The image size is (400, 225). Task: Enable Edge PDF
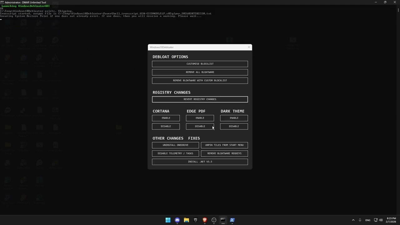pyautogui.click(x=200, y=118)
